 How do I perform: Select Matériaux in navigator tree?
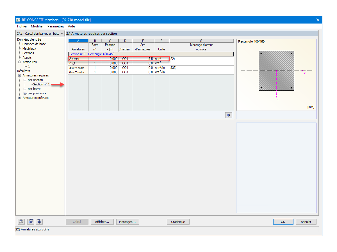coord(29,48)
